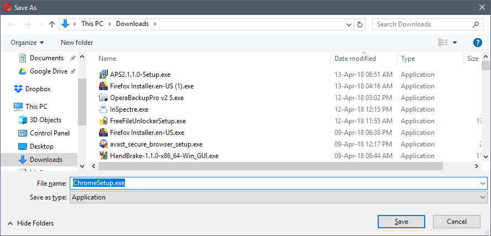This screenshot has height=236, width=491.
Task: Click Downloads in the address breadcrumb
Action: tap(133, 24)
